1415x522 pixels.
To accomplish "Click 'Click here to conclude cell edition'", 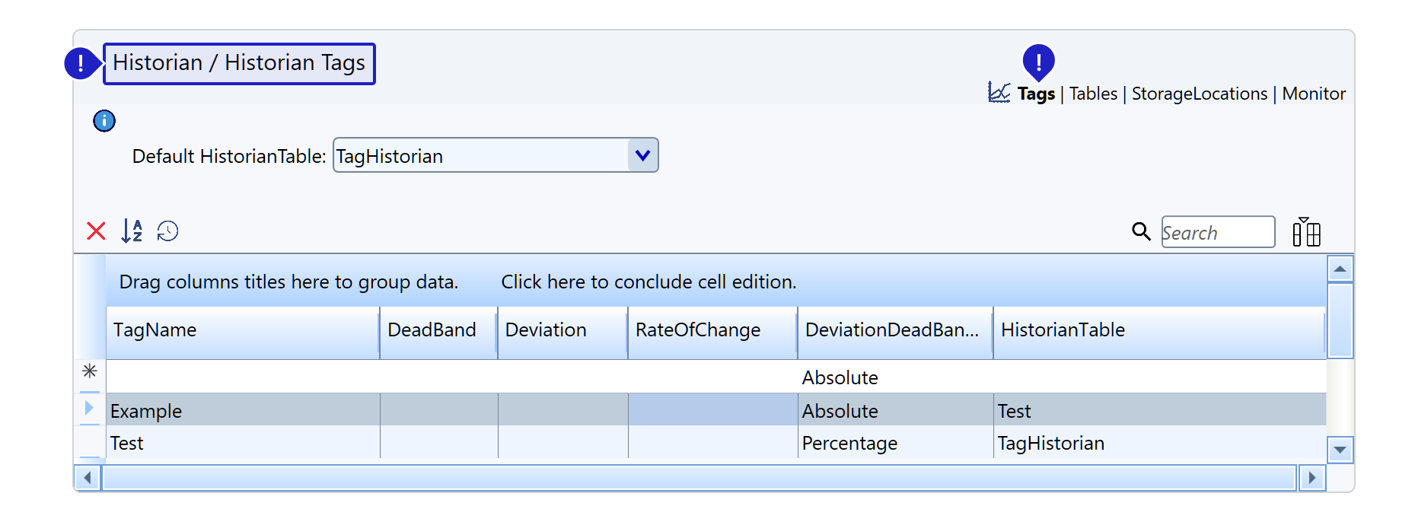I will pos(649,282).
